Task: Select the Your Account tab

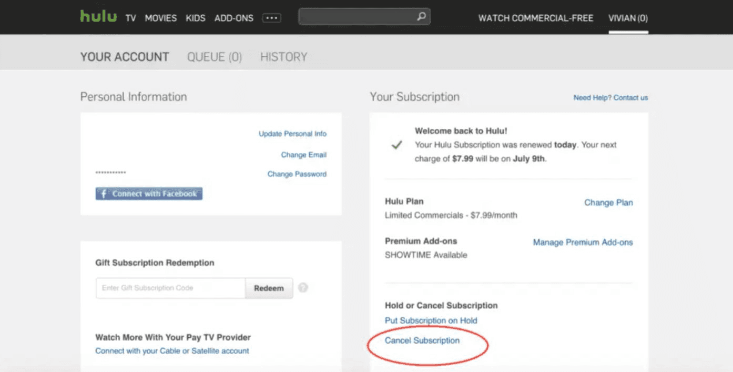Action: [x=125, y=57]
